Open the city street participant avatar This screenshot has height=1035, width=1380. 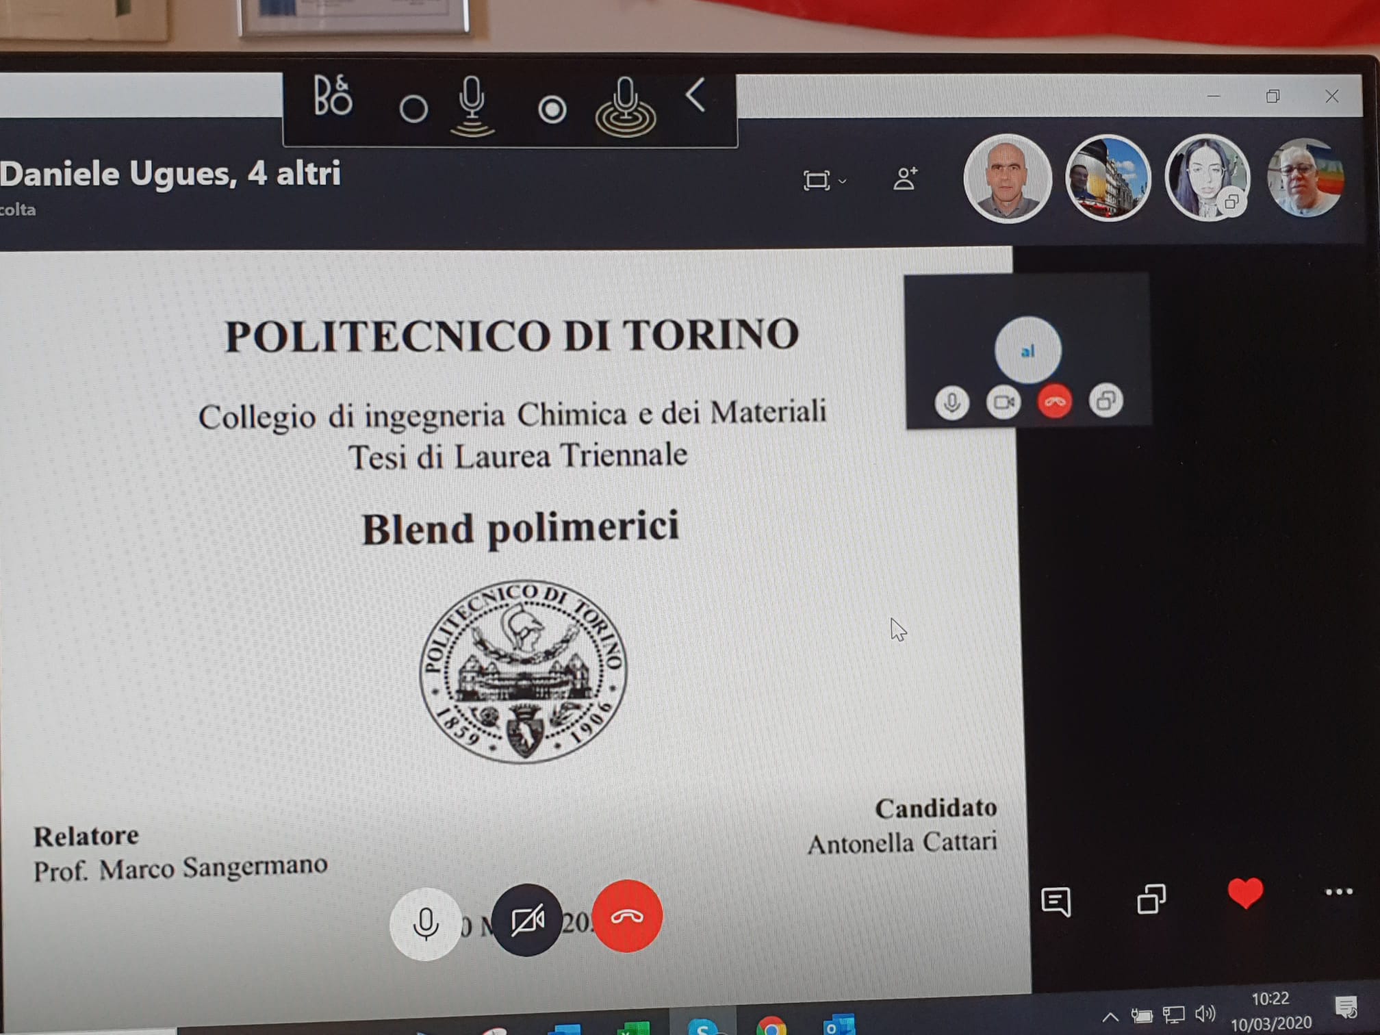click(x=1108, y=178)
